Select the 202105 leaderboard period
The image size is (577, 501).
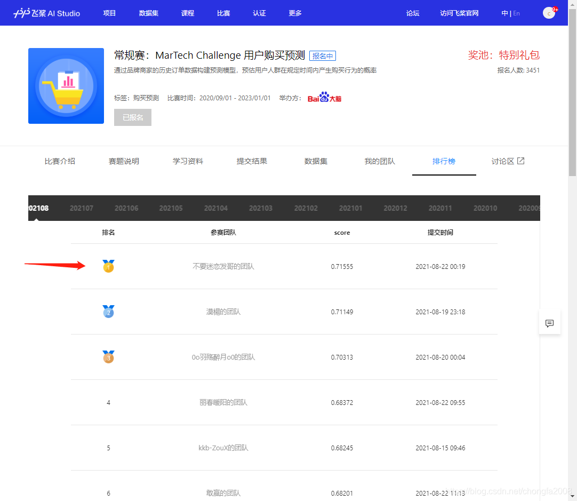[171, 208]
